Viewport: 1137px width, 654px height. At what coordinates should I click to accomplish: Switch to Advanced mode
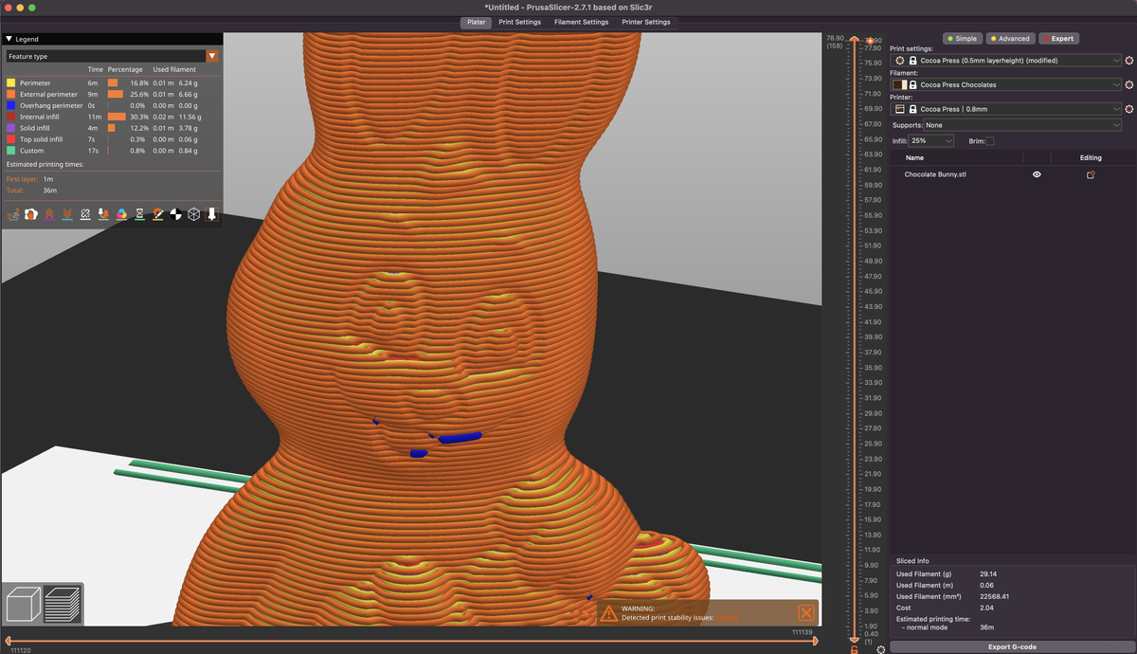(x=1009, y=39)
